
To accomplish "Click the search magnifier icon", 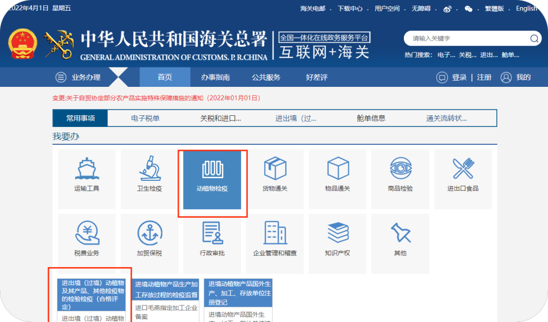I will 534,39.
